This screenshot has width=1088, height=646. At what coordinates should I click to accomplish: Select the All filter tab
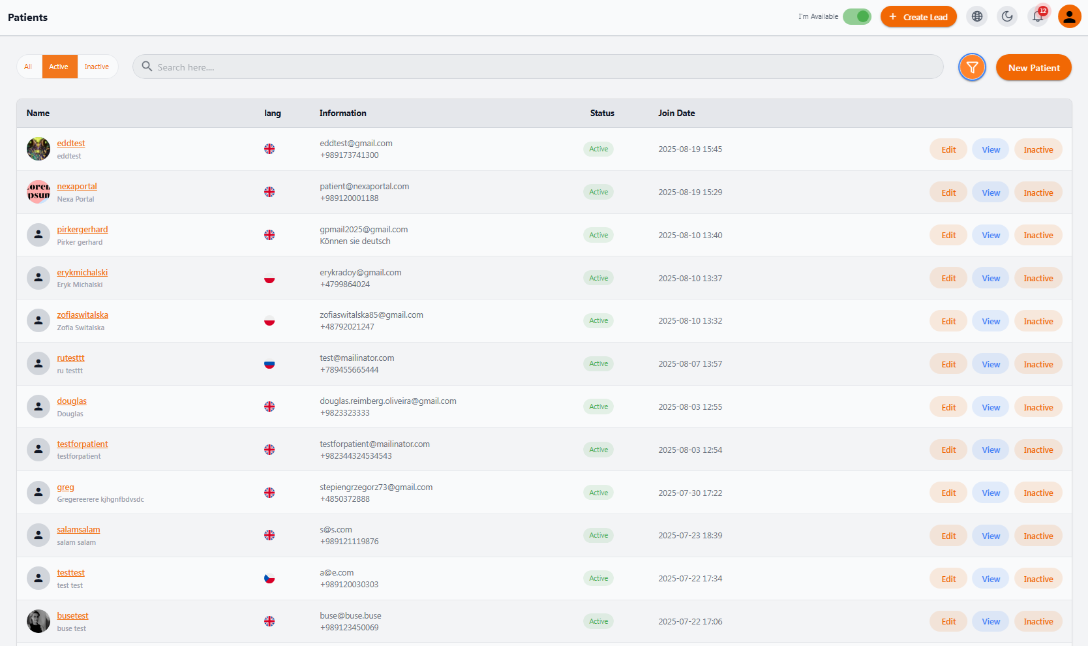point(28,67)
